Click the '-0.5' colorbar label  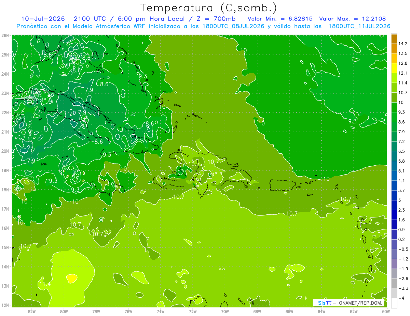pyautogui.click(x=403, y=249)
